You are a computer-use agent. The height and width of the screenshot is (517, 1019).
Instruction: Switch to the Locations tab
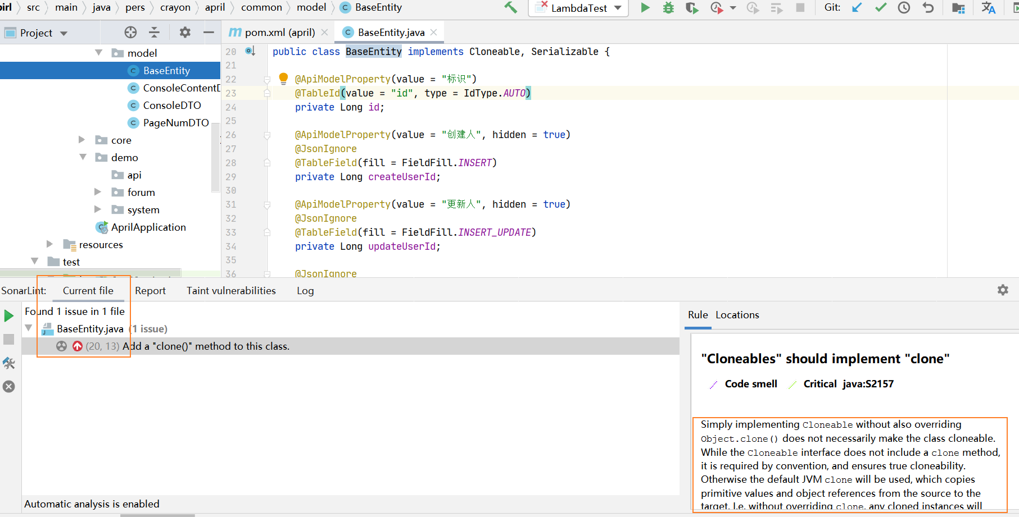737,315
